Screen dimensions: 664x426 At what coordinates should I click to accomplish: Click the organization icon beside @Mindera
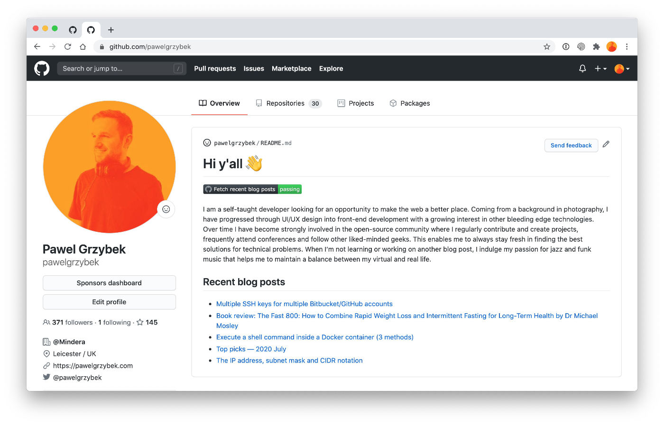click(x=46, y=342)
